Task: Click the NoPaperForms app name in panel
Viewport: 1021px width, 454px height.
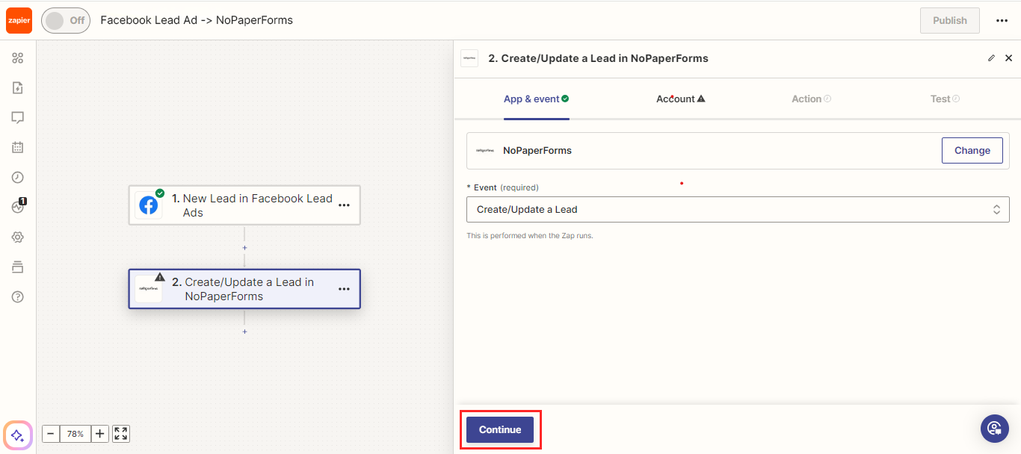Action: (x=537, y=150)
